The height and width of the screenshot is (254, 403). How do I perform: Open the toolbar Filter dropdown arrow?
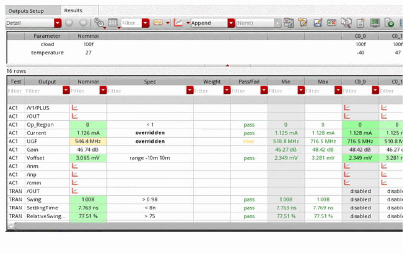tap(146, 23)
